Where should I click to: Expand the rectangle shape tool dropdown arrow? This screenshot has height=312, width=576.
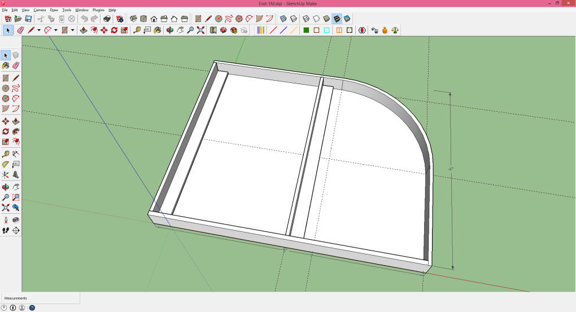coord(72,30)
